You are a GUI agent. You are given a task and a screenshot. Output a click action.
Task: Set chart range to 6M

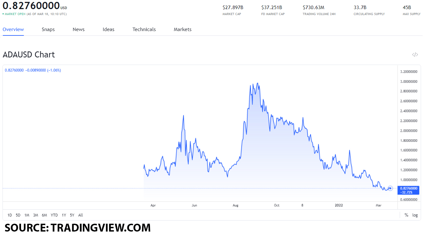(45, 215)
